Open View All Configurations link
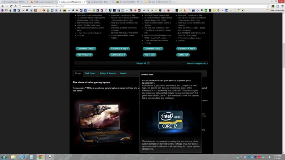Image resolution: width=285 pixels, height=160 pixels. pos(197,63)
